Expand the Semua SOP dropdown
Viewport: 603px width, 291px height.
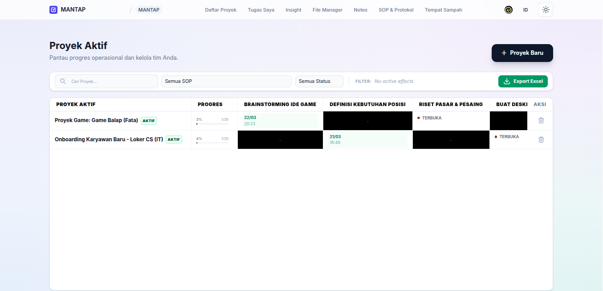(x=226, y=81)
